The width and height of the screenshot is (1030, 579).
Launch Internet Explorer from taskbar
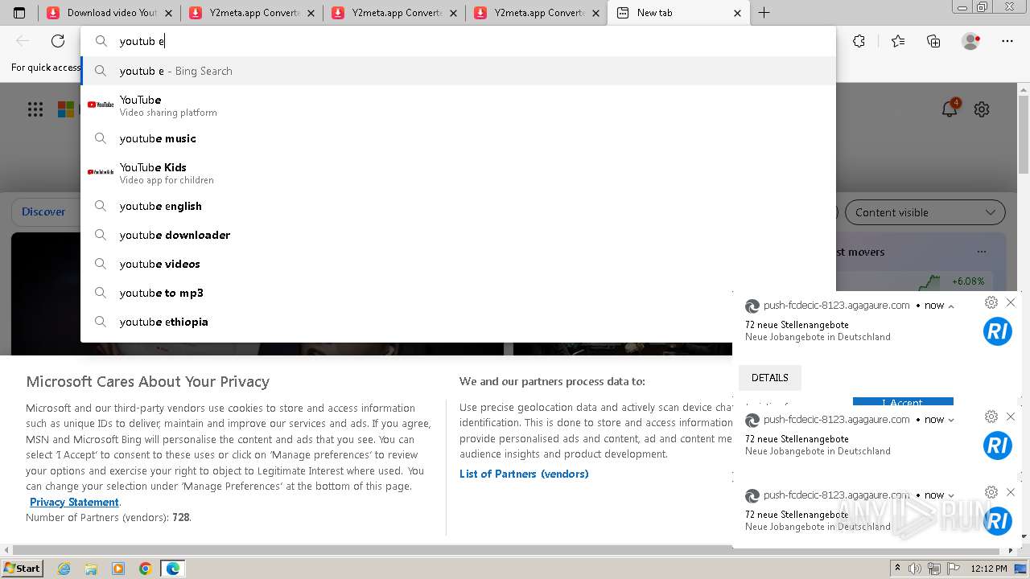coord(64,569)
